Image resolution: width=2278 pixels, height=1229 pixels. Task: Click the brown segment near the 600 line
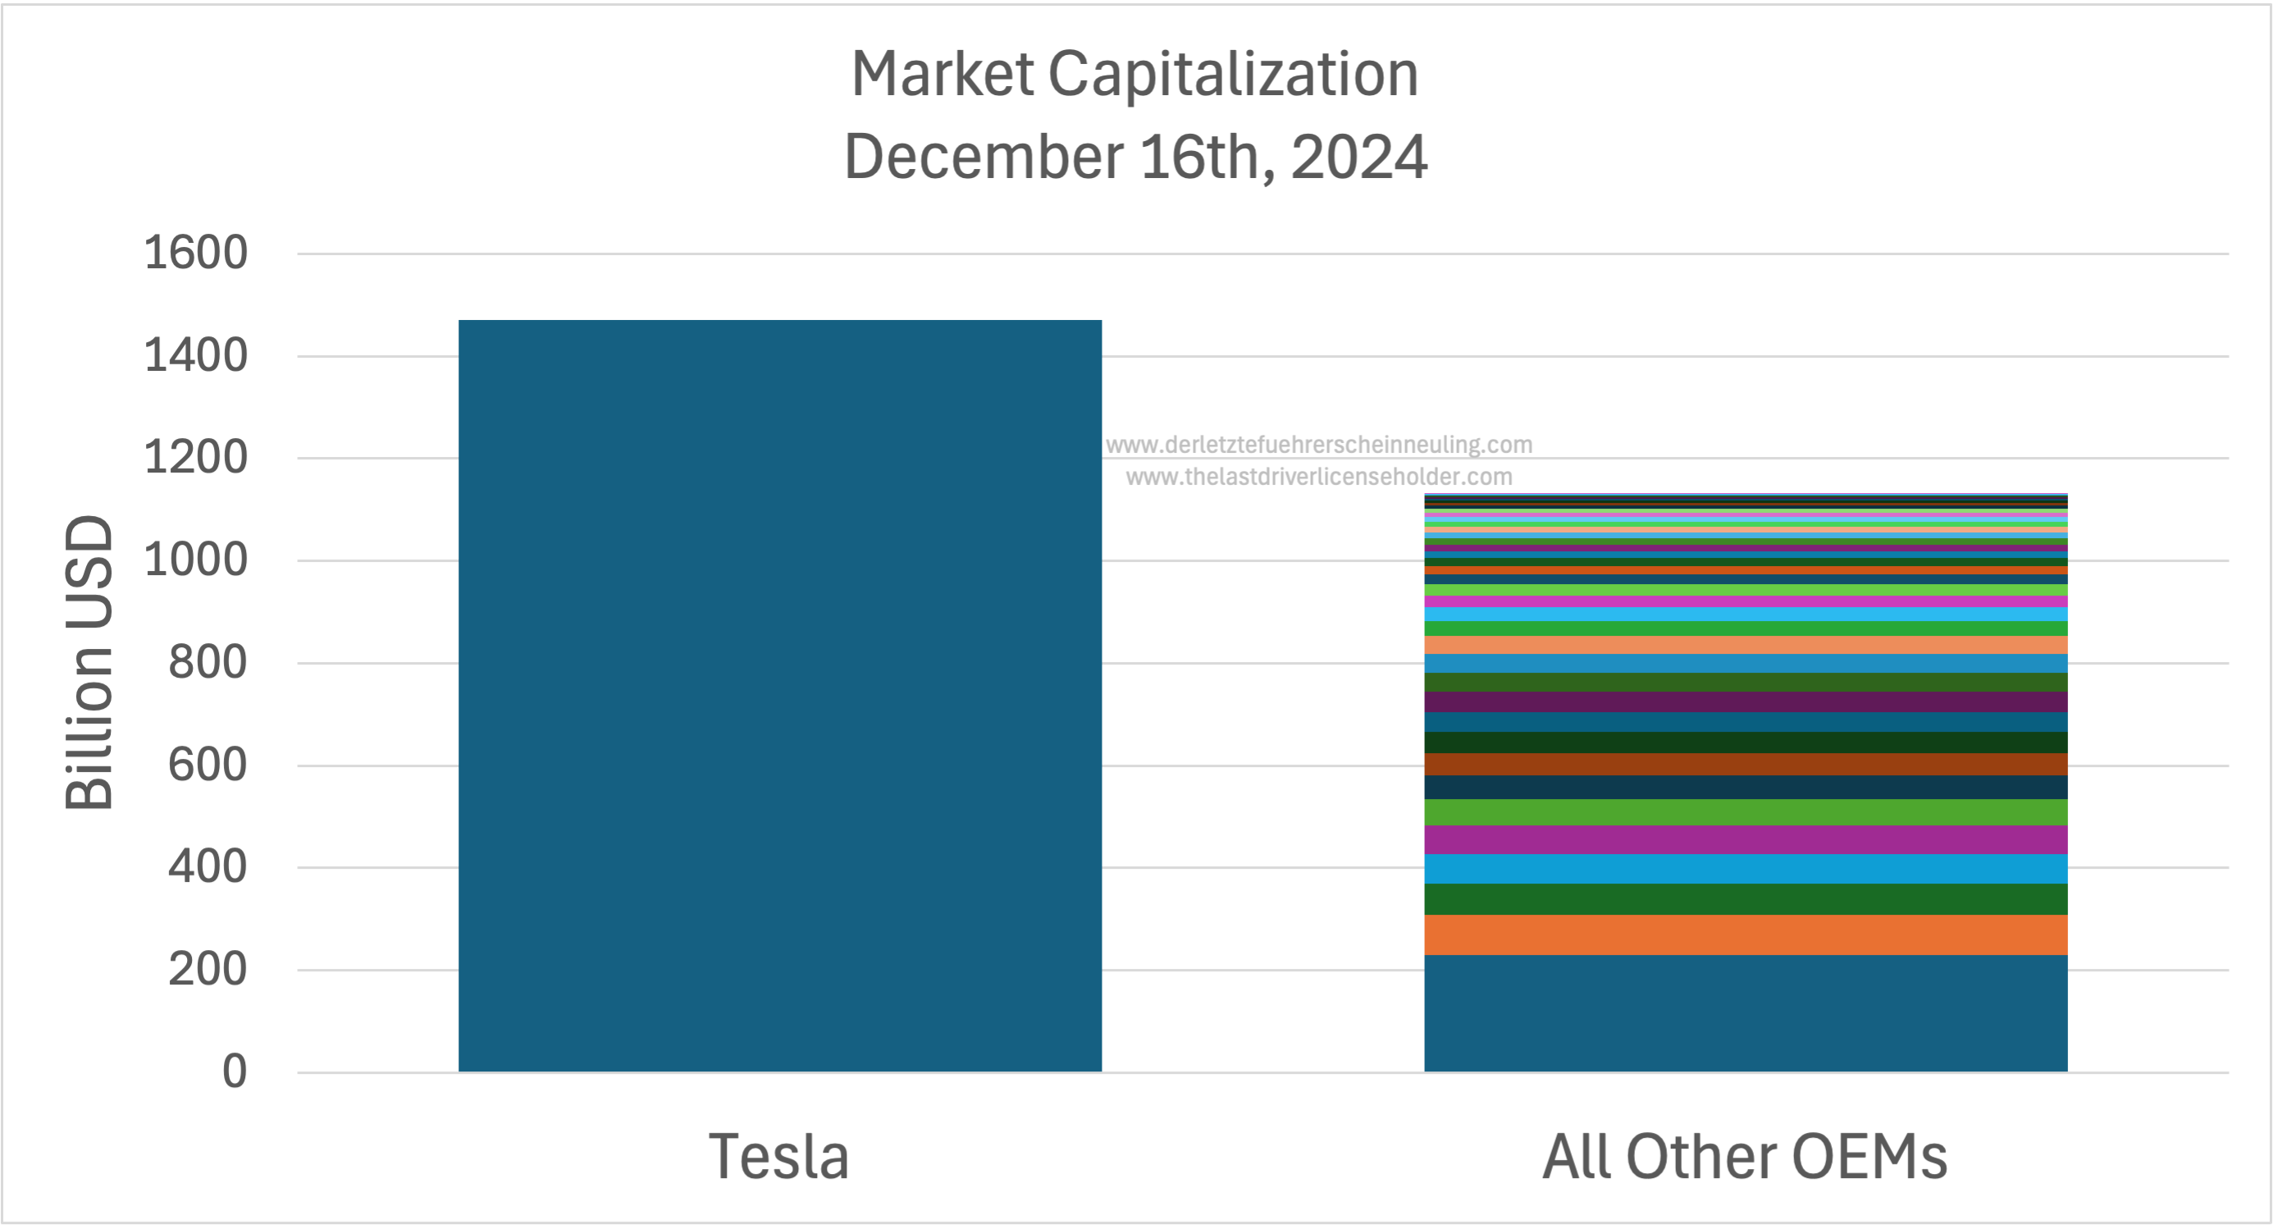pyautogui.click(x=1745, y=764)
